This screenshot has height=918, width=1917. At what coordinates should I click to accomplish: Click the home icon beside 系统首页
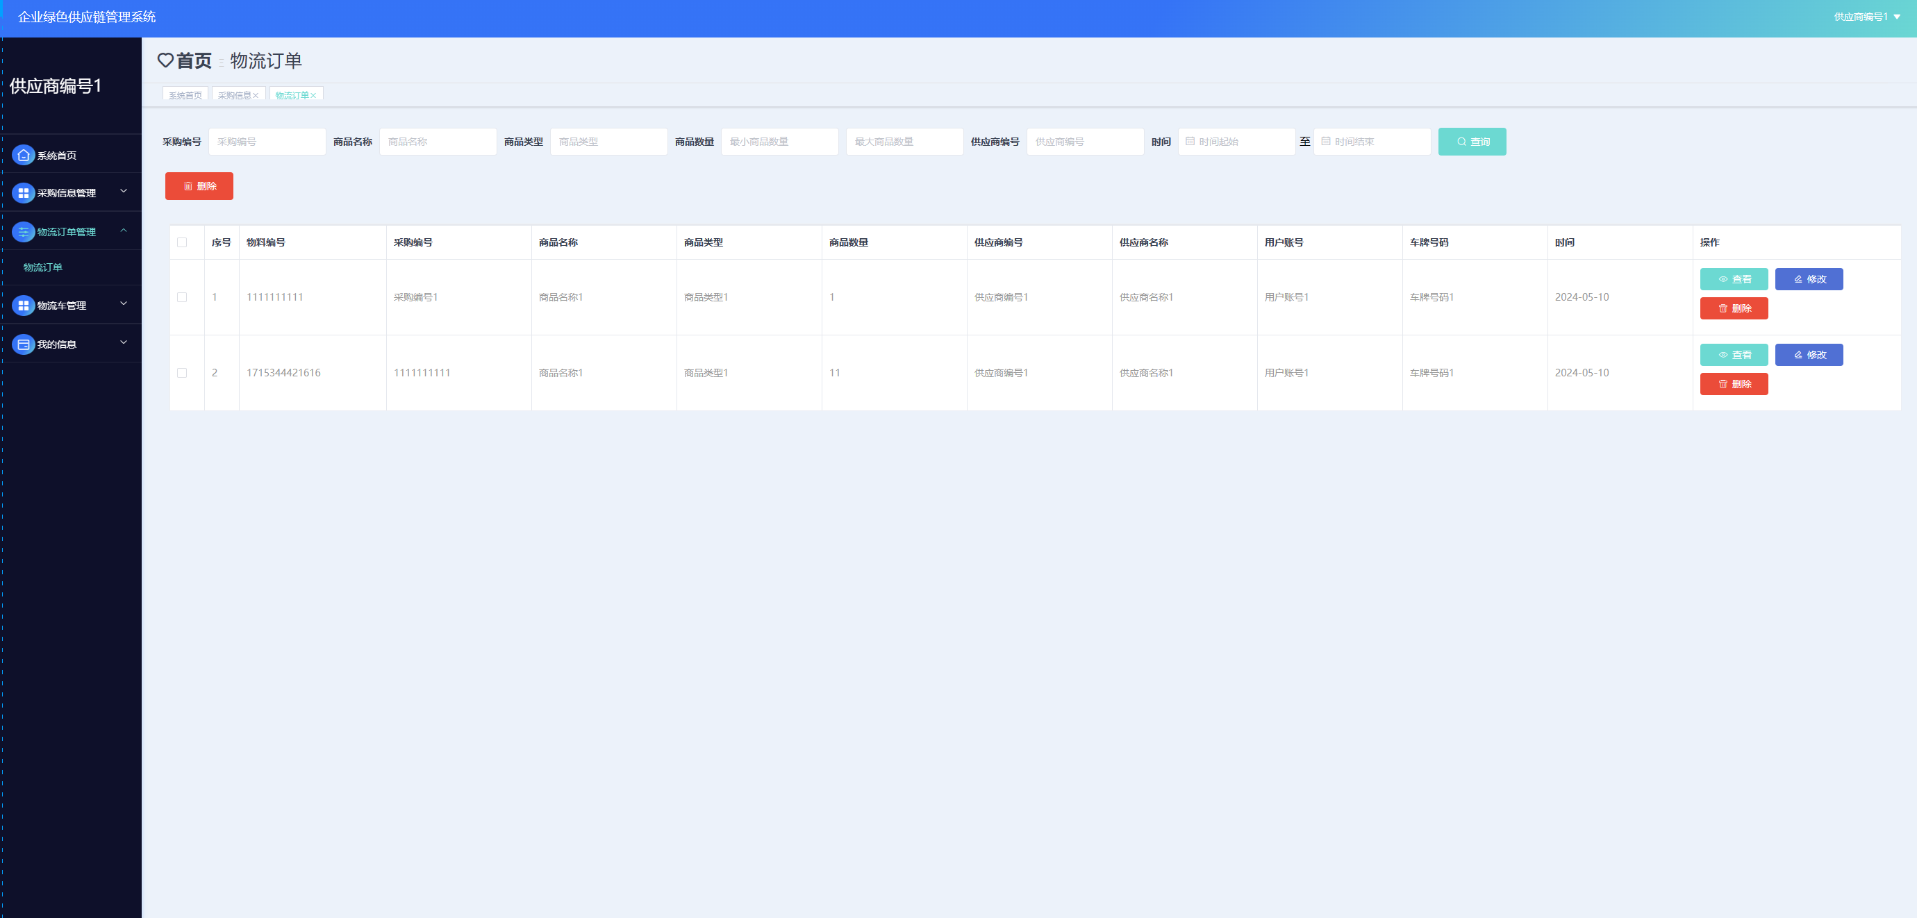point(23,156)
